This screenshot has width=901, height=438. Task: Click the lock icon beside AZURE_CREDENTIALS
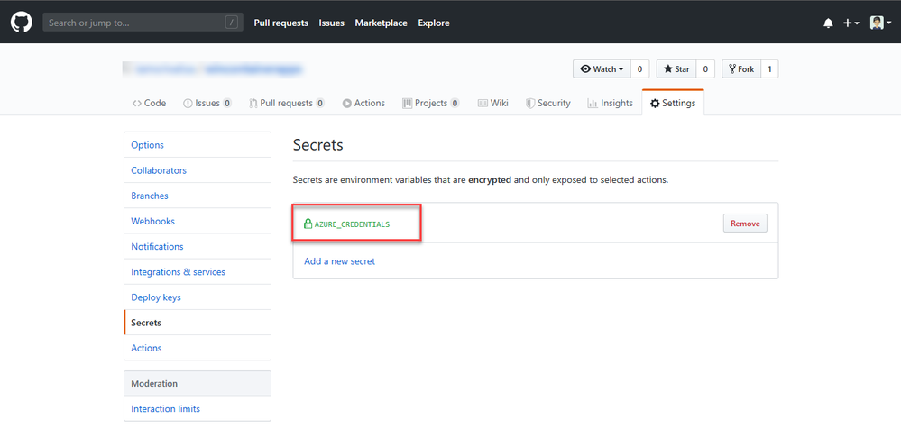pos(308,224)
